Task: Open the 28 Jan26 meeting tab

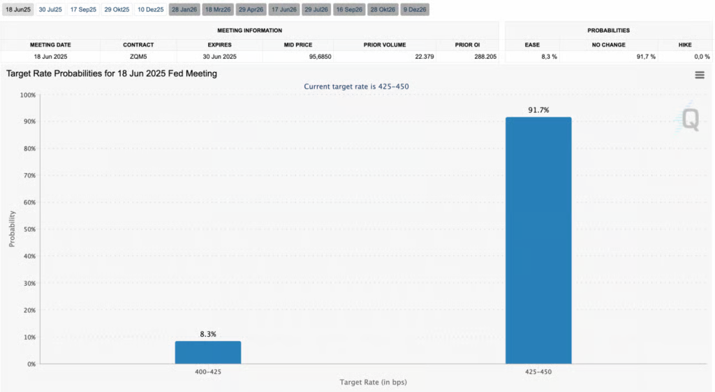Action: 184,10
